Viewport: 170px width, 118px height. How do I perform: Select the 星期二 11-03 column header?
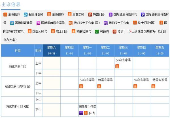tap(106, 51)
